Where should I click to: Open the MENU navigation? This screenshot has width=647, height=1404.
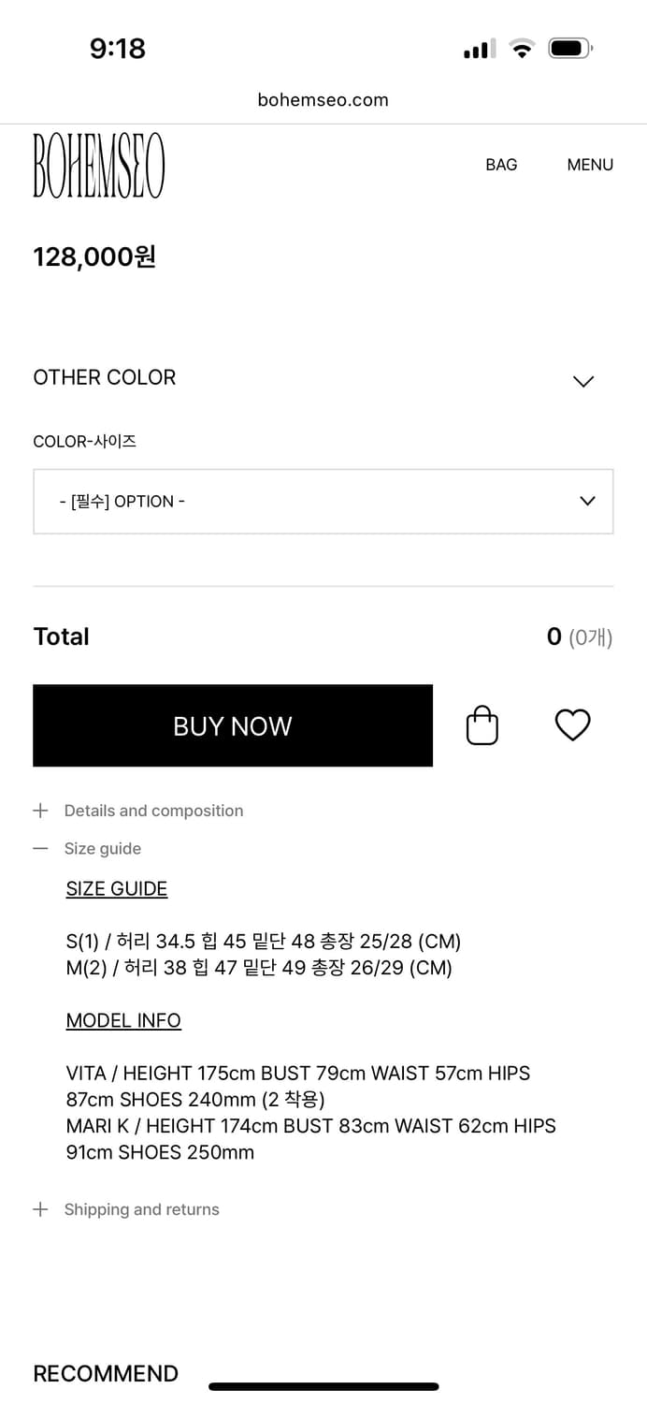(590, 165)
